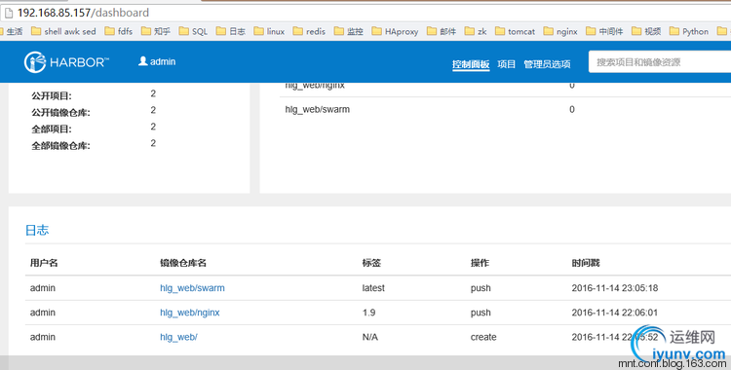Click the latest tag cell

point(373,288)
